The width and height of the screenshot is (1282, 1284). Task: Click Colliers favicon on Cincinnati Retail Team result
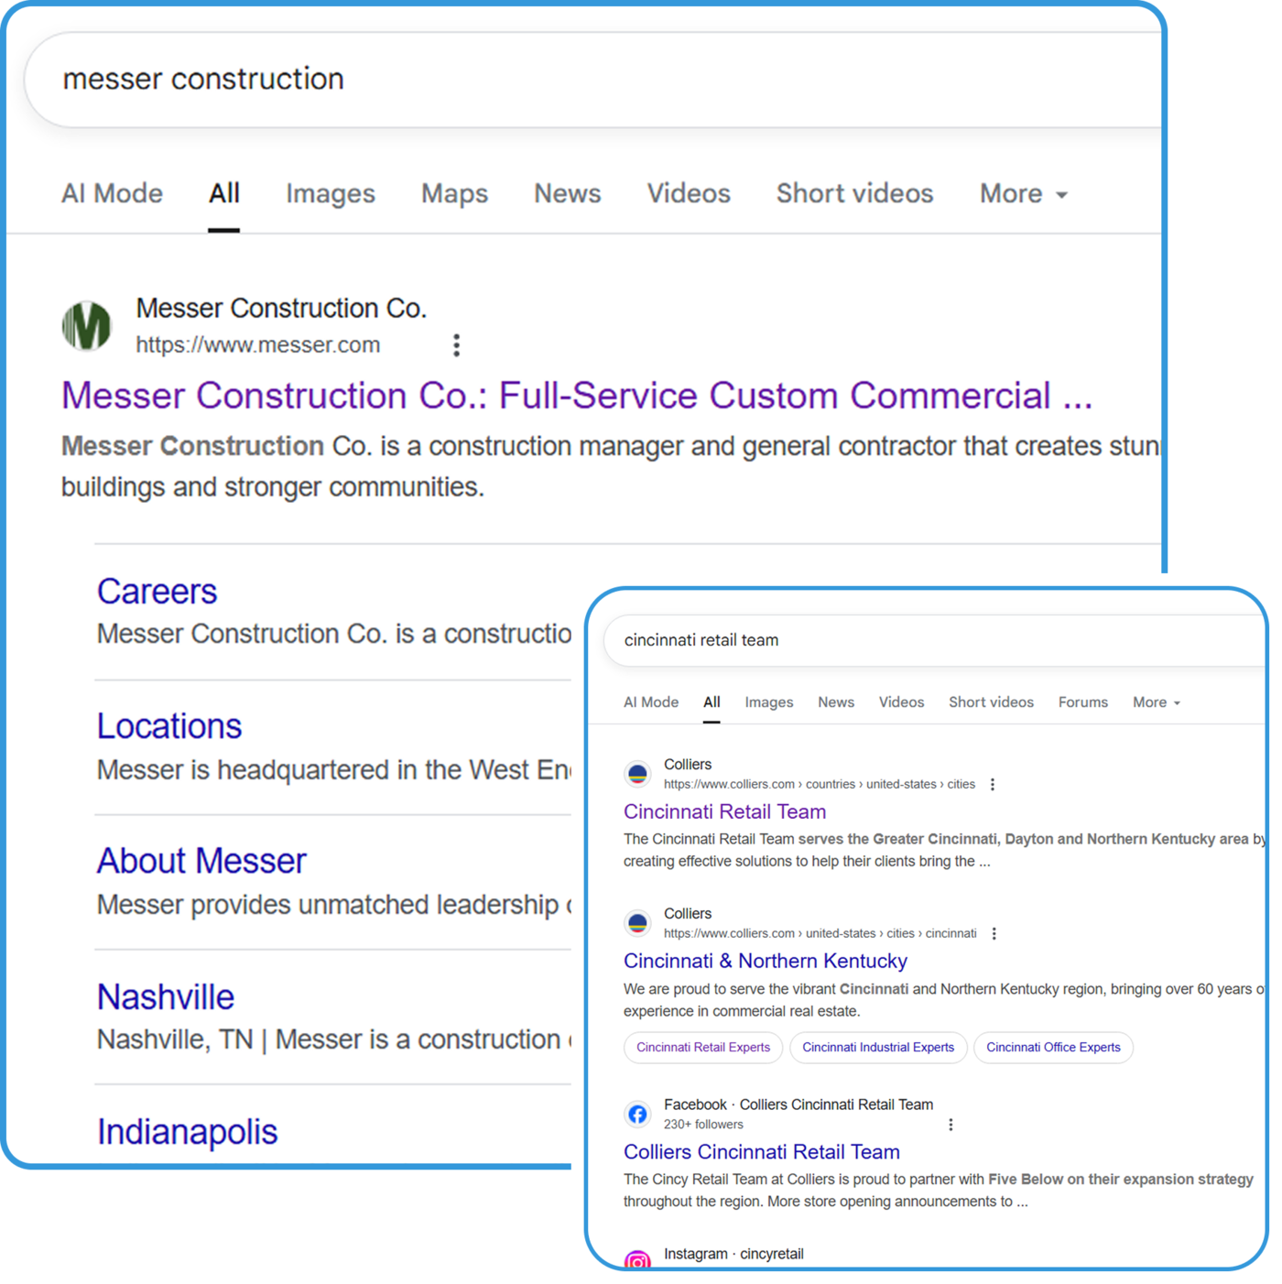tap(638, 774)
